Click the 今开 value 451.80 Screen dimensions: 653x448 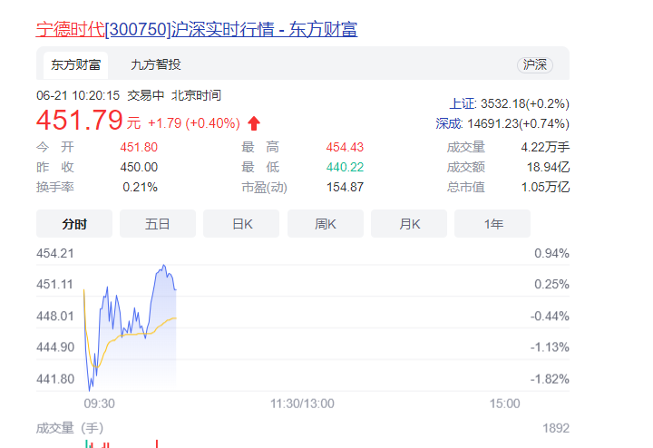(139, 147)
